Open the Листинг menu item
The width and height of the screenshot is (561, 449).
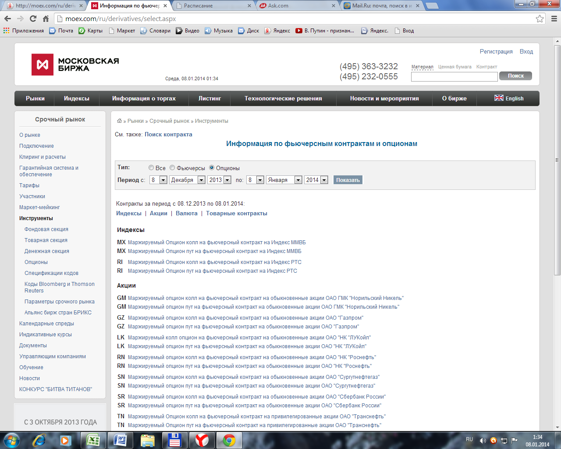point(209,98)
